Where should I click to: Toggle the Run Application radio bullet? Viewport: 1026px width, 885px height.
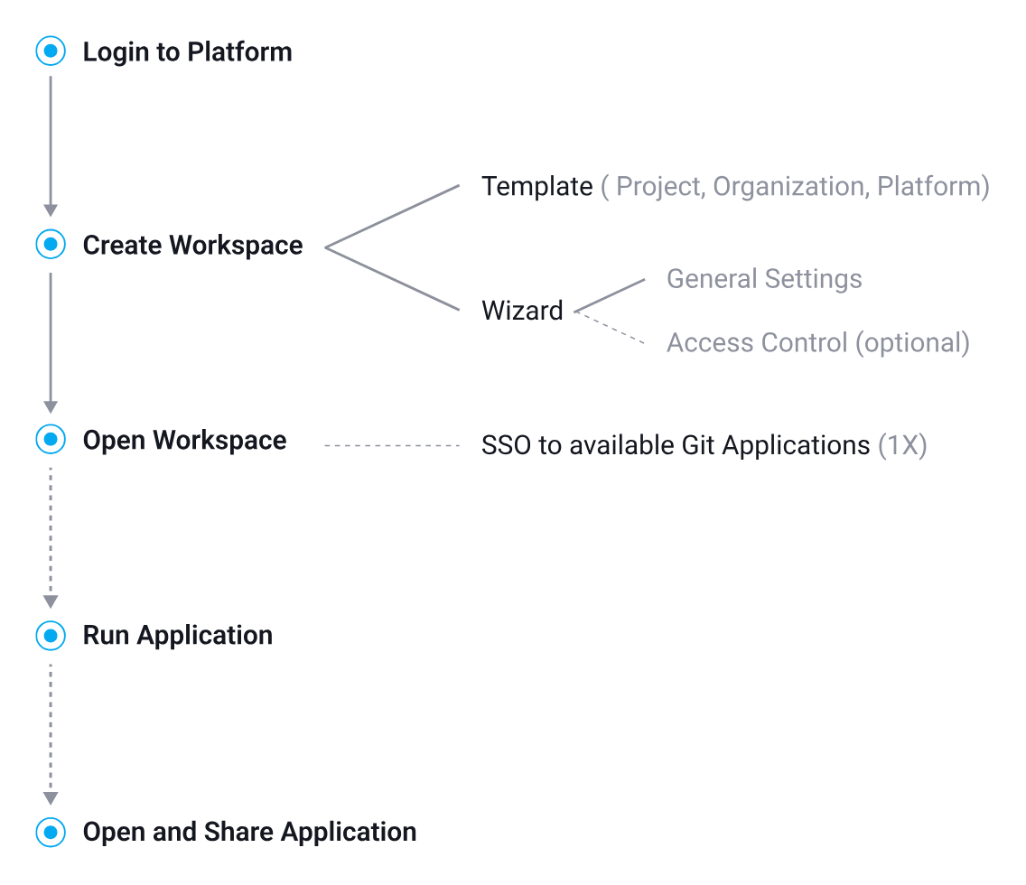[x=51, y=636]
